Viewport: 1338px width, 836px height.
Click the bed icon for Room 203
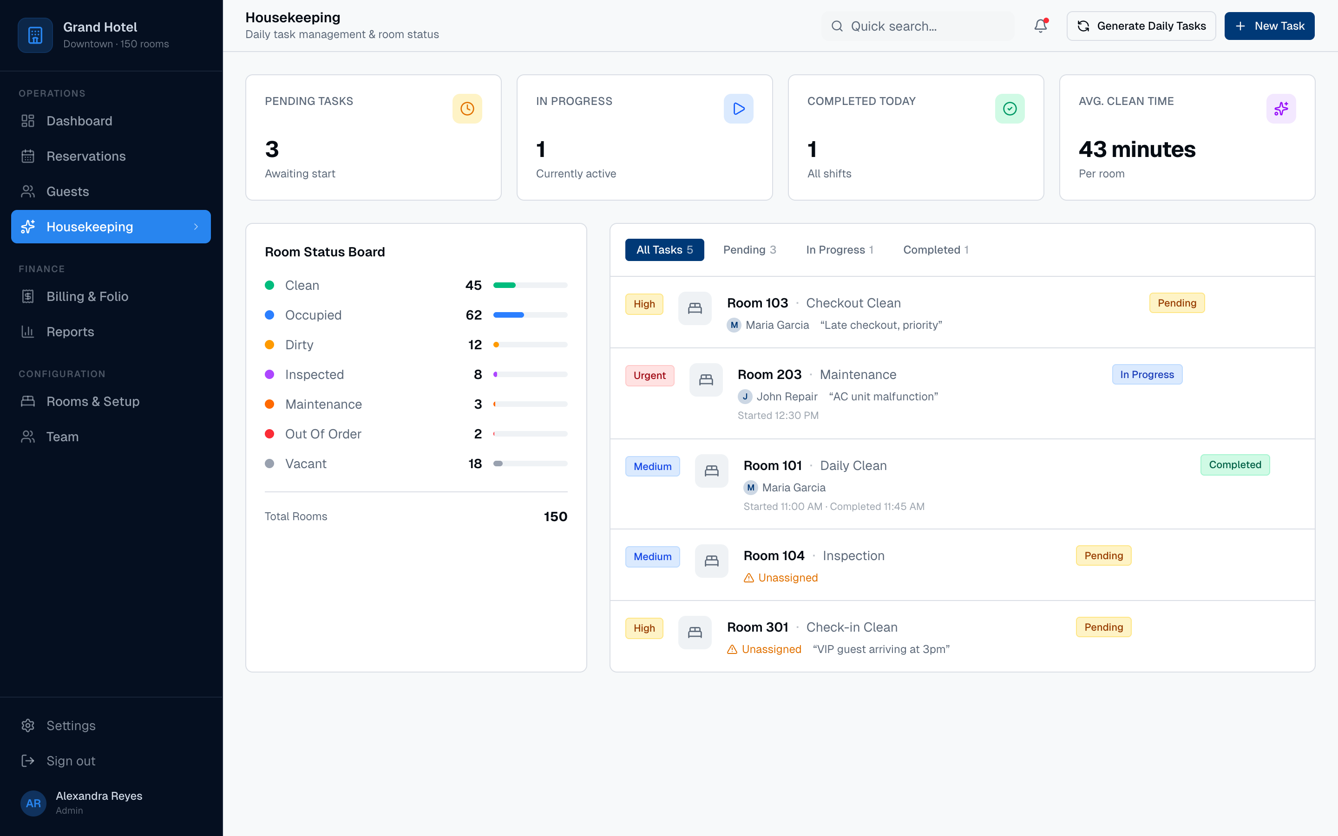(706, 380)
